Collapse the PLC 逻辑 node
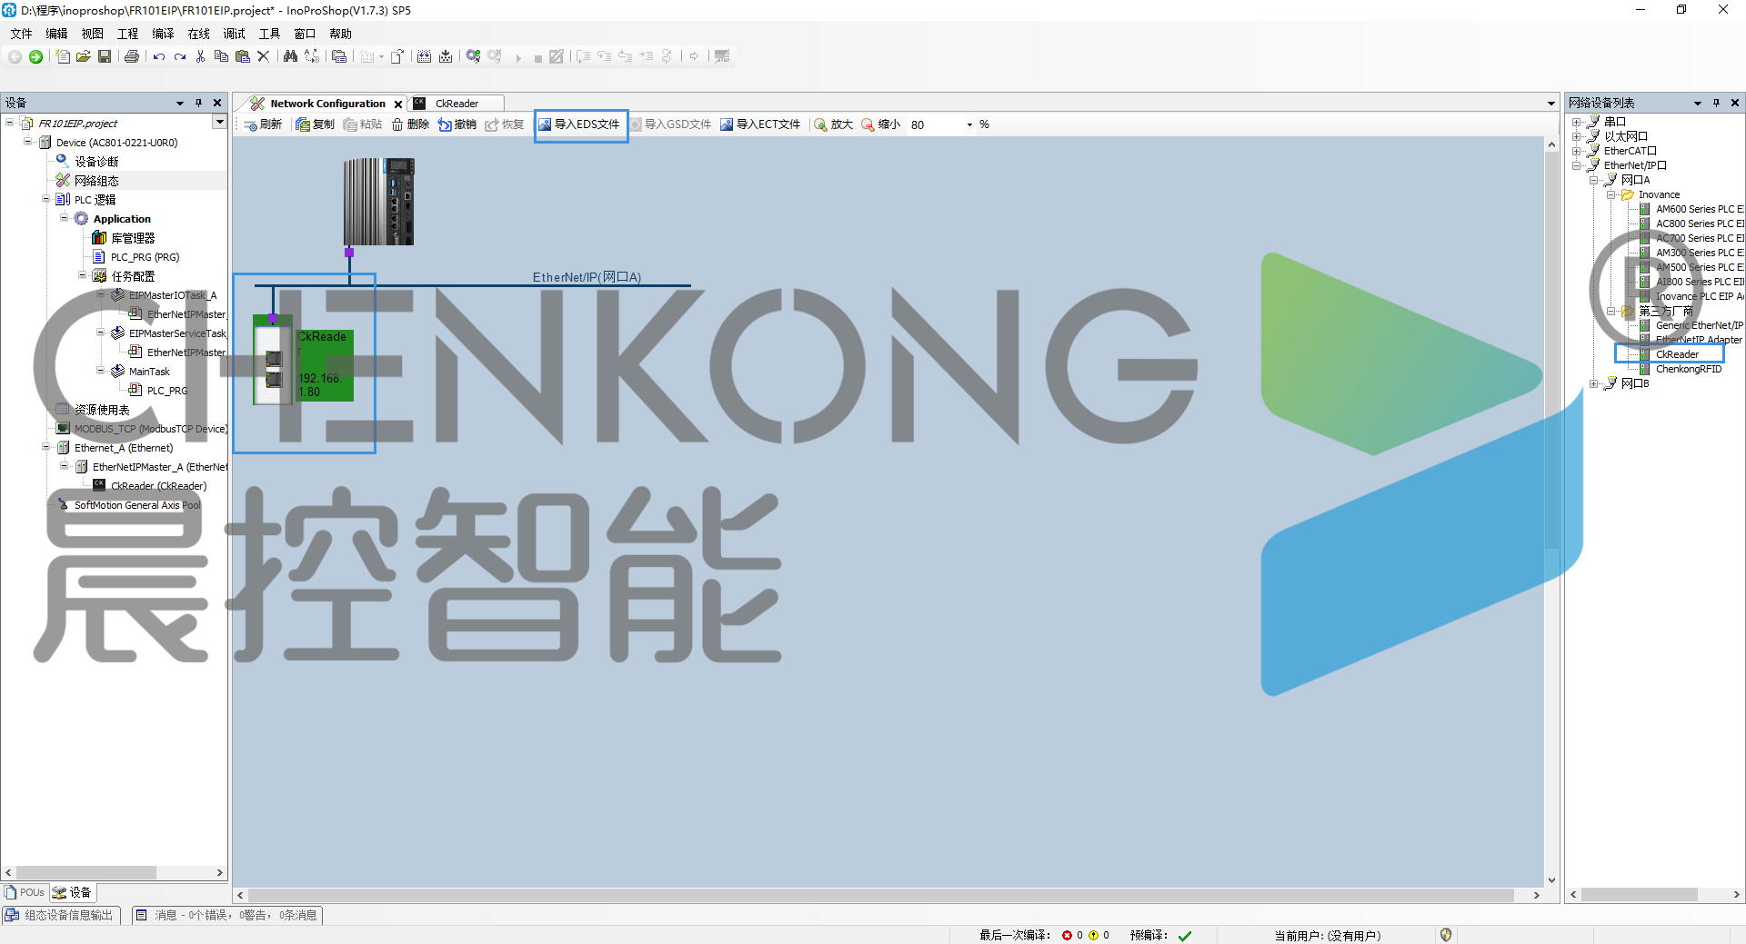This screenshot has width=1746, height=944. pos(46,199)
